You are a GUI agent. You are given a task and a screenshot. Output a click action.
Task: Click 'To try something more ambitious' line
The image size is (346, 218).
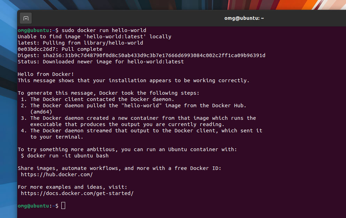127,150
